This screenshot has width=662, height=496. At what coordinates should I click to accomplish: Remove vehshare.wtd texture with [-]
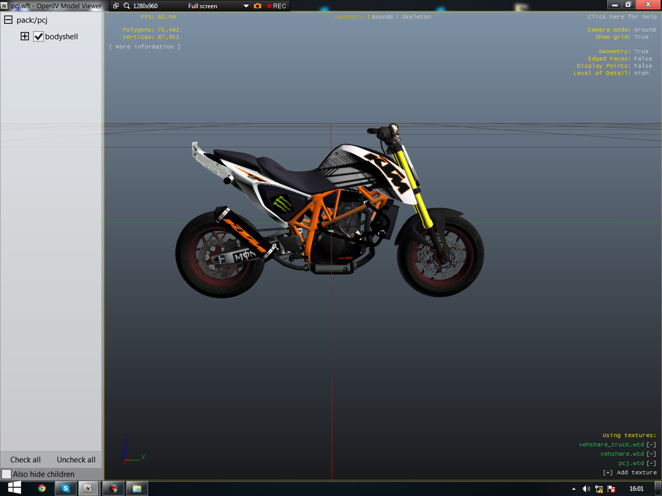click(651, 454)
